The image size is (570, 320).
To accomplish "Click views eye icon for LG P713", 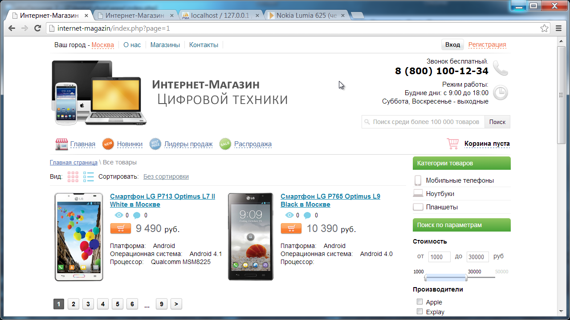I will click(119, 216).
